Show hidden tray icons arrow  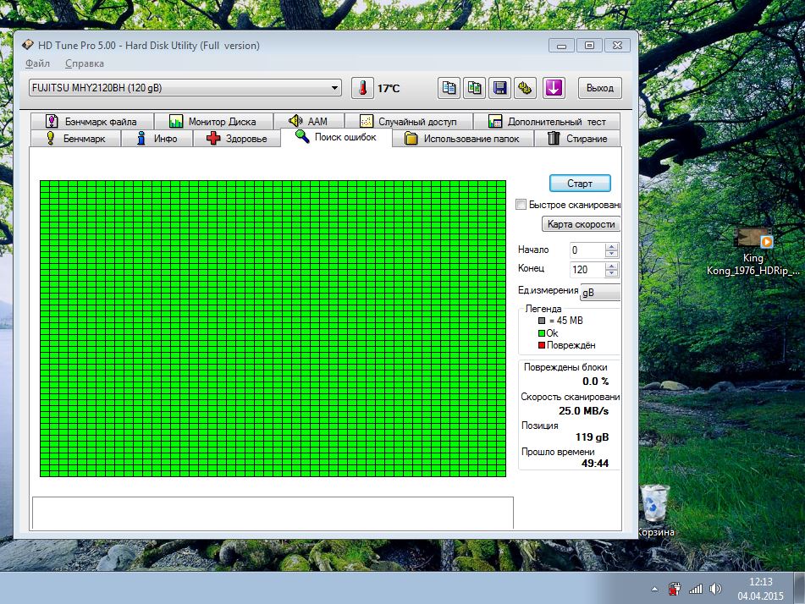click(x=654, y=589)
